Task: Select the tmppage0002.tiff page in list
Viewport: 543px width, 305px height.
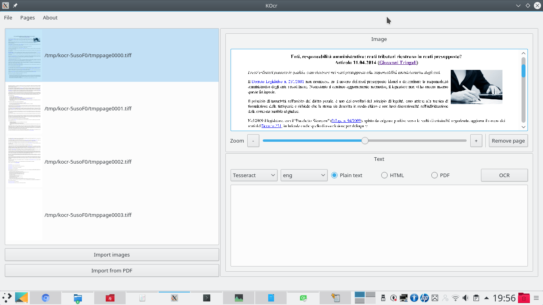Action: (x=112, y=162)
